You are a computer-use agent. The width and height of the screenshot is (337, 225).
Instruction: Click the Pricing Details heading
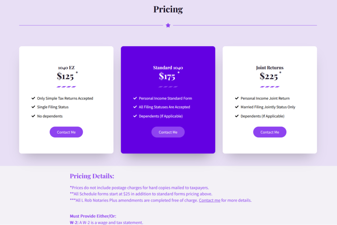[x=92, y=176]
